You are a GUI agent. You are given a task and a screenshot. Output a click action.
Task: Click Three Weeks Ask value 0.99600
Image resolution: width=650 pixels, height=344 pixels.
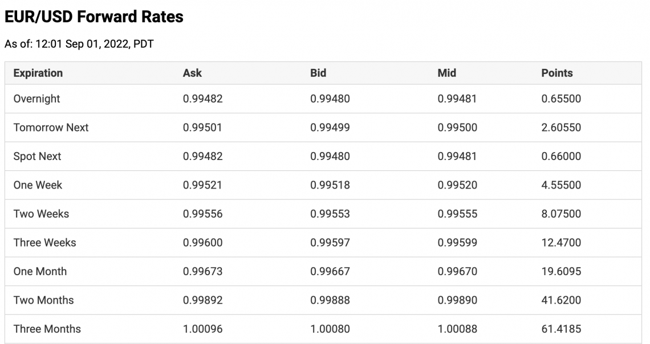[x=203, y=243]
